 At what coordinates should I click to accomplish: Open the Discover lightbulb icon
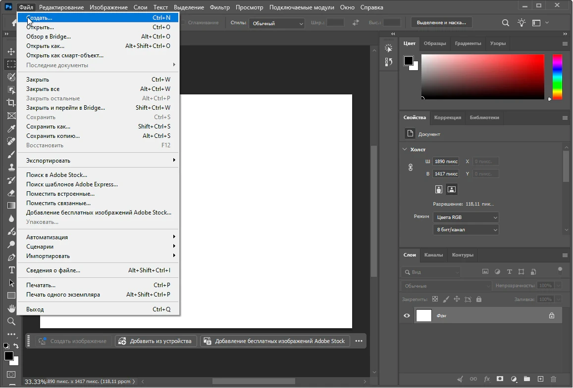point(521,23)
